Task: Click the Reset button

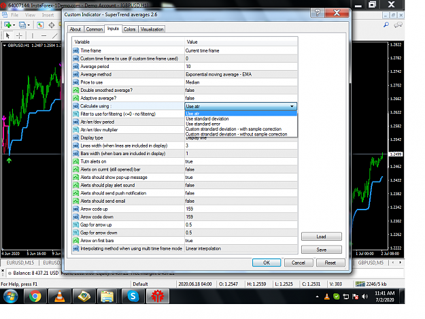Action: tap(330, 263)
